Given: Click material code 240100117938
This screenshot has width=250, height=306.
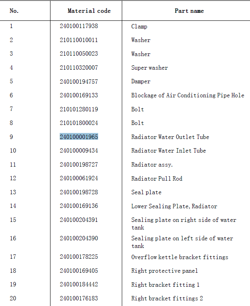Looking at the screenshot, I should [x=79, y=26].
